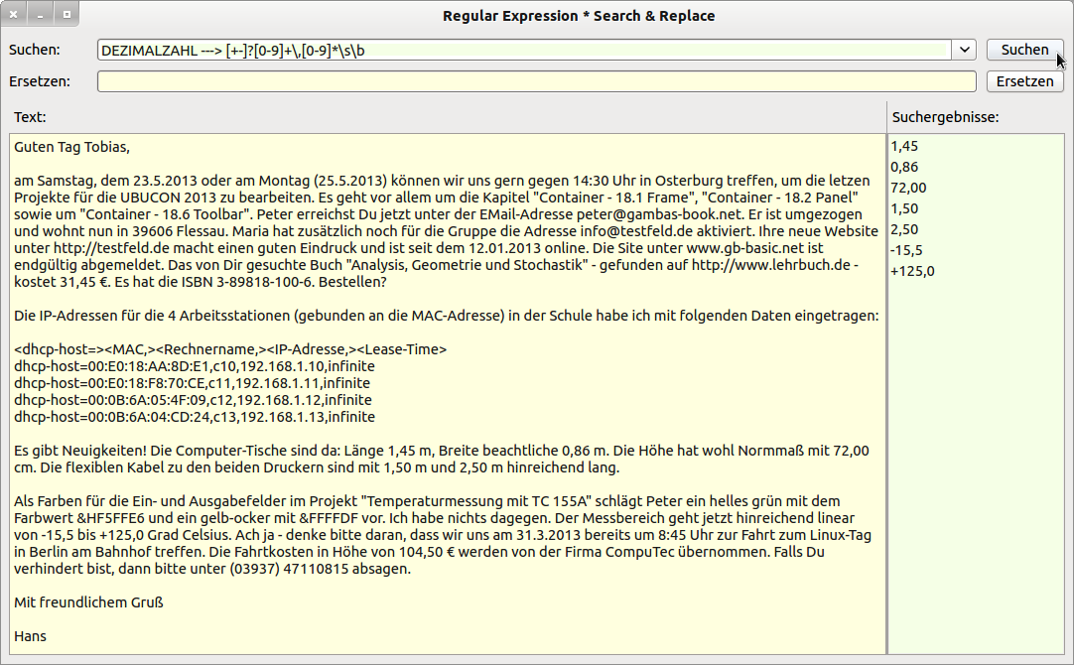Click the line "Mit freundlichem Gruß" in text
1074x665 pixels.
click(88, 602)
